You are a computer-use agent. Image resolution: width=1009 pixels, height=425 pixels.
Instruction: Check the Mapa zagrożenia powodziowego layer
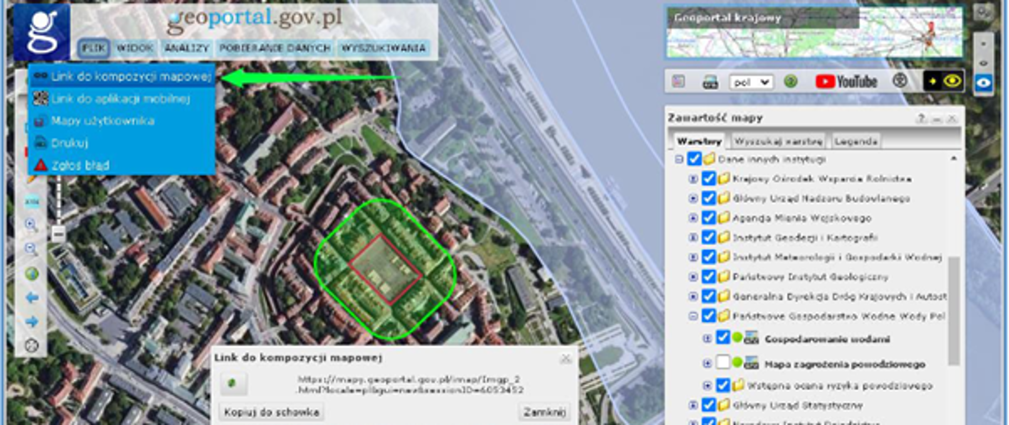[x=723, y=363]
